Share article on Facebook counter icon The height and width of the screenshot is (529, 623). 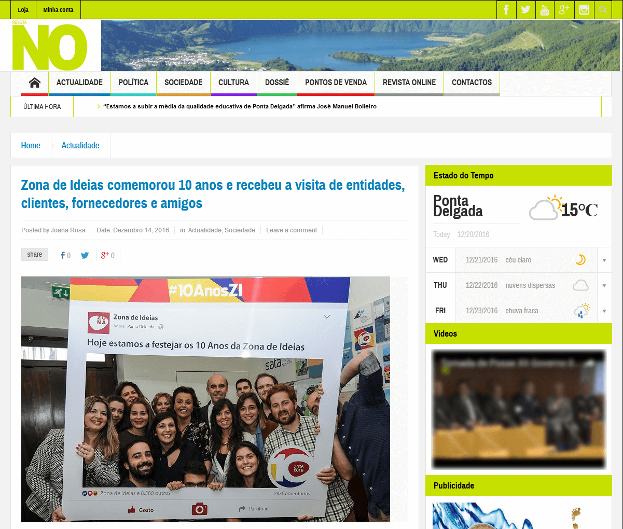click(x=65, y=255)
